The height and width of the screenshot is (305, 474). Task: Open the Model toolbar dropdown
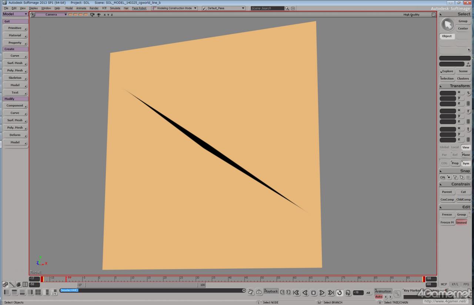(x=15, y=14)
